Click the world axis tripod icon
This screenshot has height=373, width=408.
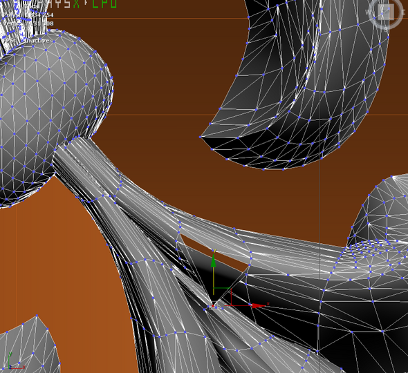[x=16, y=361]
